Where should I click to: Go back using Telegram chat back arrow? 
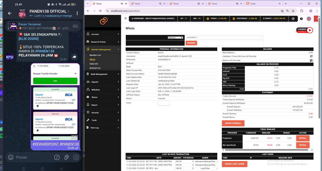tap(10, 13)
